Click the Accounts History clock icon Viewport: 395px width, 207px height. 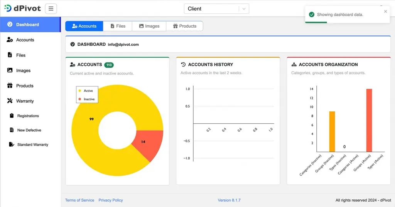[x=183, y=65]
